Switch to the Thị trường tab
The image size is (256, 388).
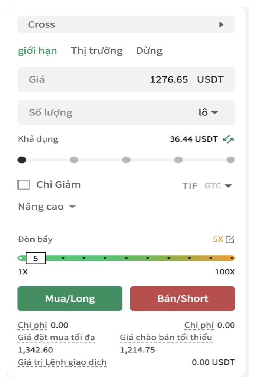point(97,51)
